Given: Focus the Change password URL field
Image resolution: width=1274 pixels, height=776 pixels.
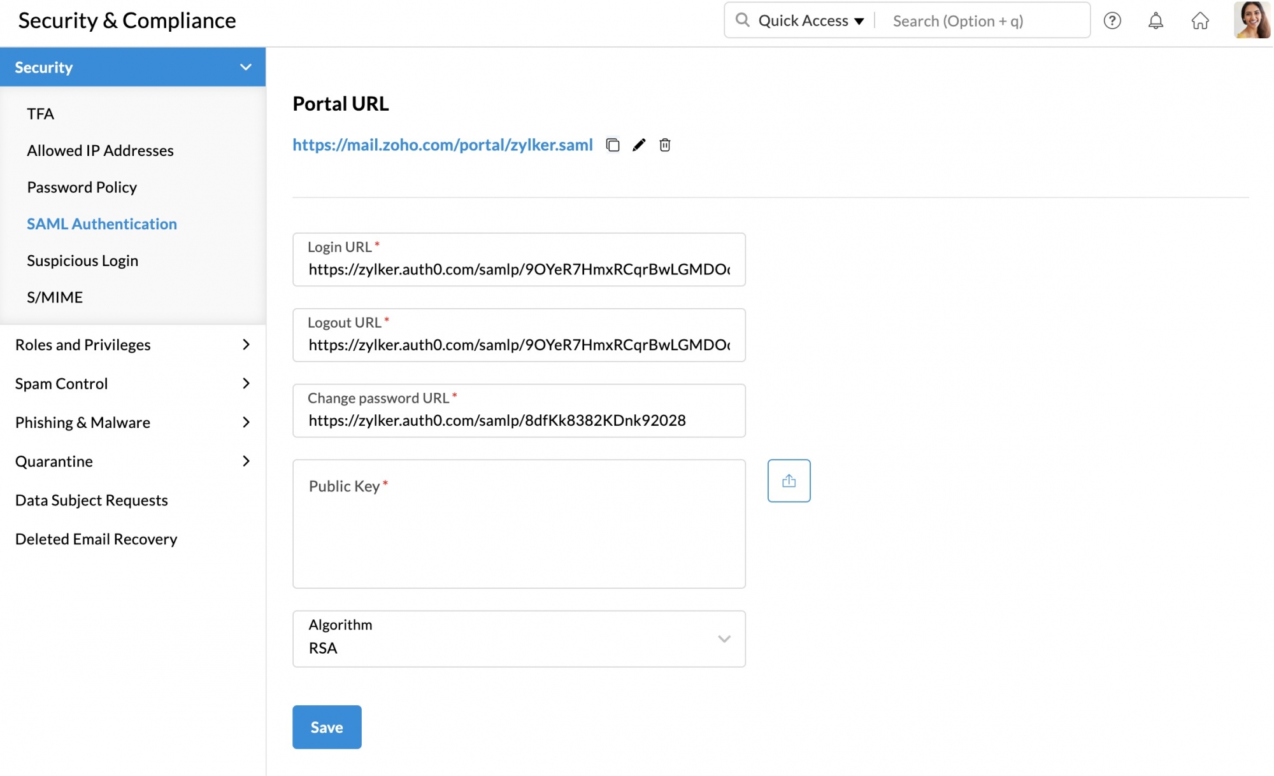Looking at the screenshot, I should pyautogui.click(x=519, y=420).
